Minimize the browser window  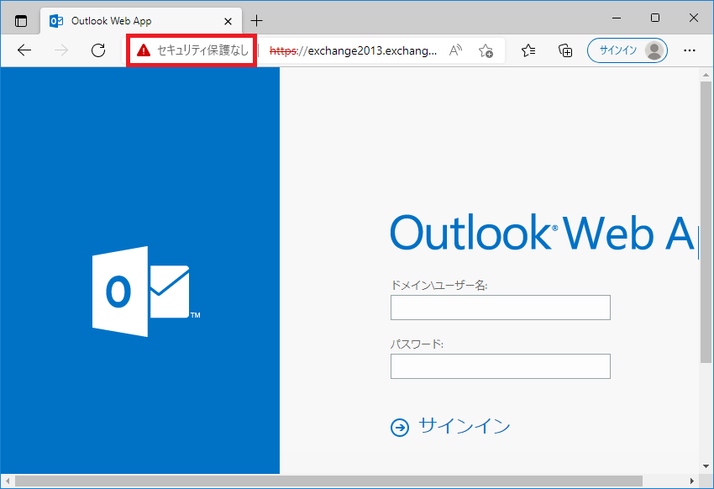(617, 18)
